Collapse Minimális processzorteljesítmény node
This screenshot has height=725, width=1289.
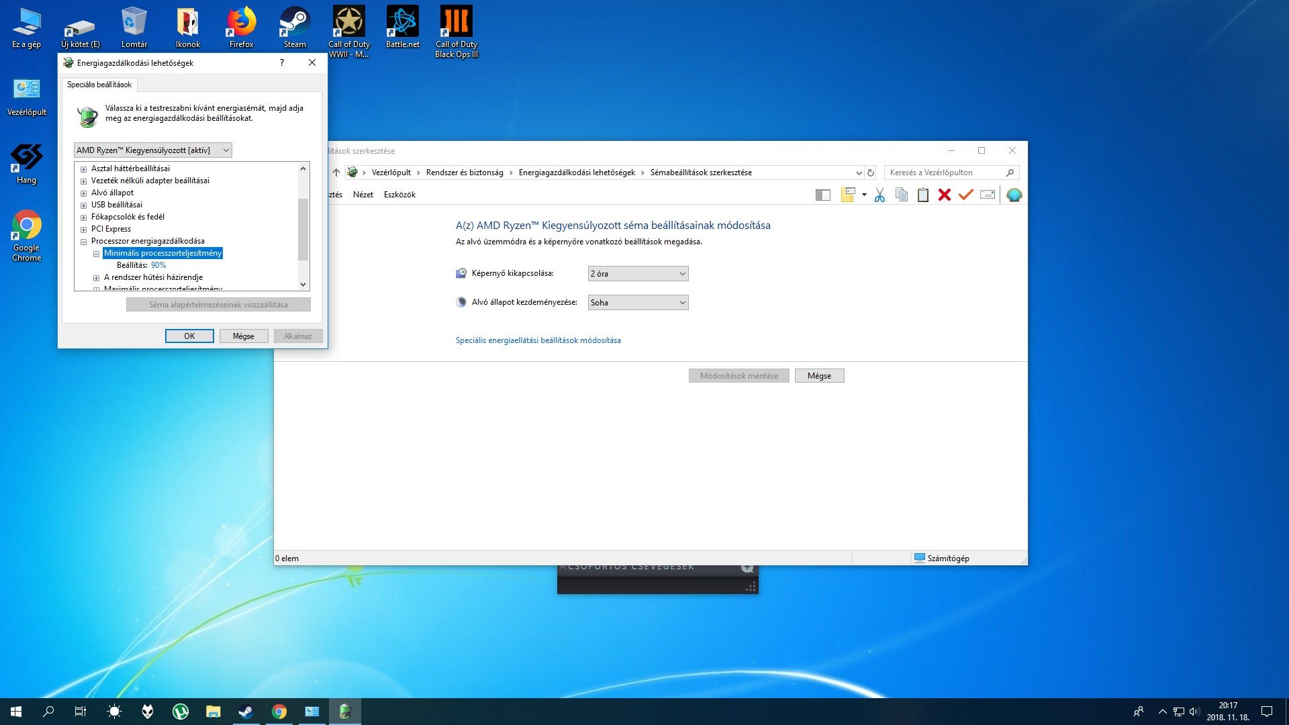tap(96, 254)
